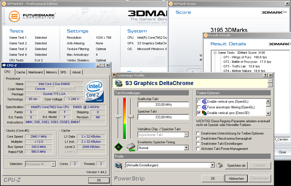Check Deaktiviere Unterstützung für Treiber-Optionen

198,133
